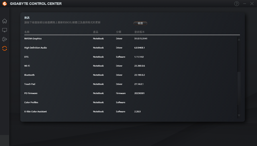Minimize the Gigabyte Control Center window

pyautogui.click(x=245, y=4)
